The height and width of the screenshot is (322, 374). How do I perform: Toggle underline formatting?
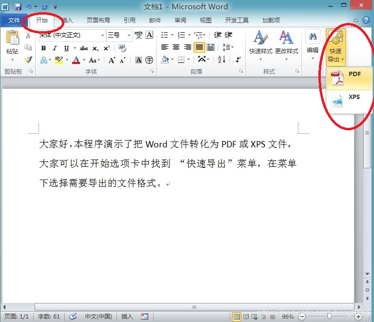click(x=66, y=48)
